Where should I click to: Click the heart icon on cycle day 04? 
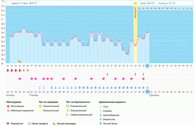pos(20,79)
